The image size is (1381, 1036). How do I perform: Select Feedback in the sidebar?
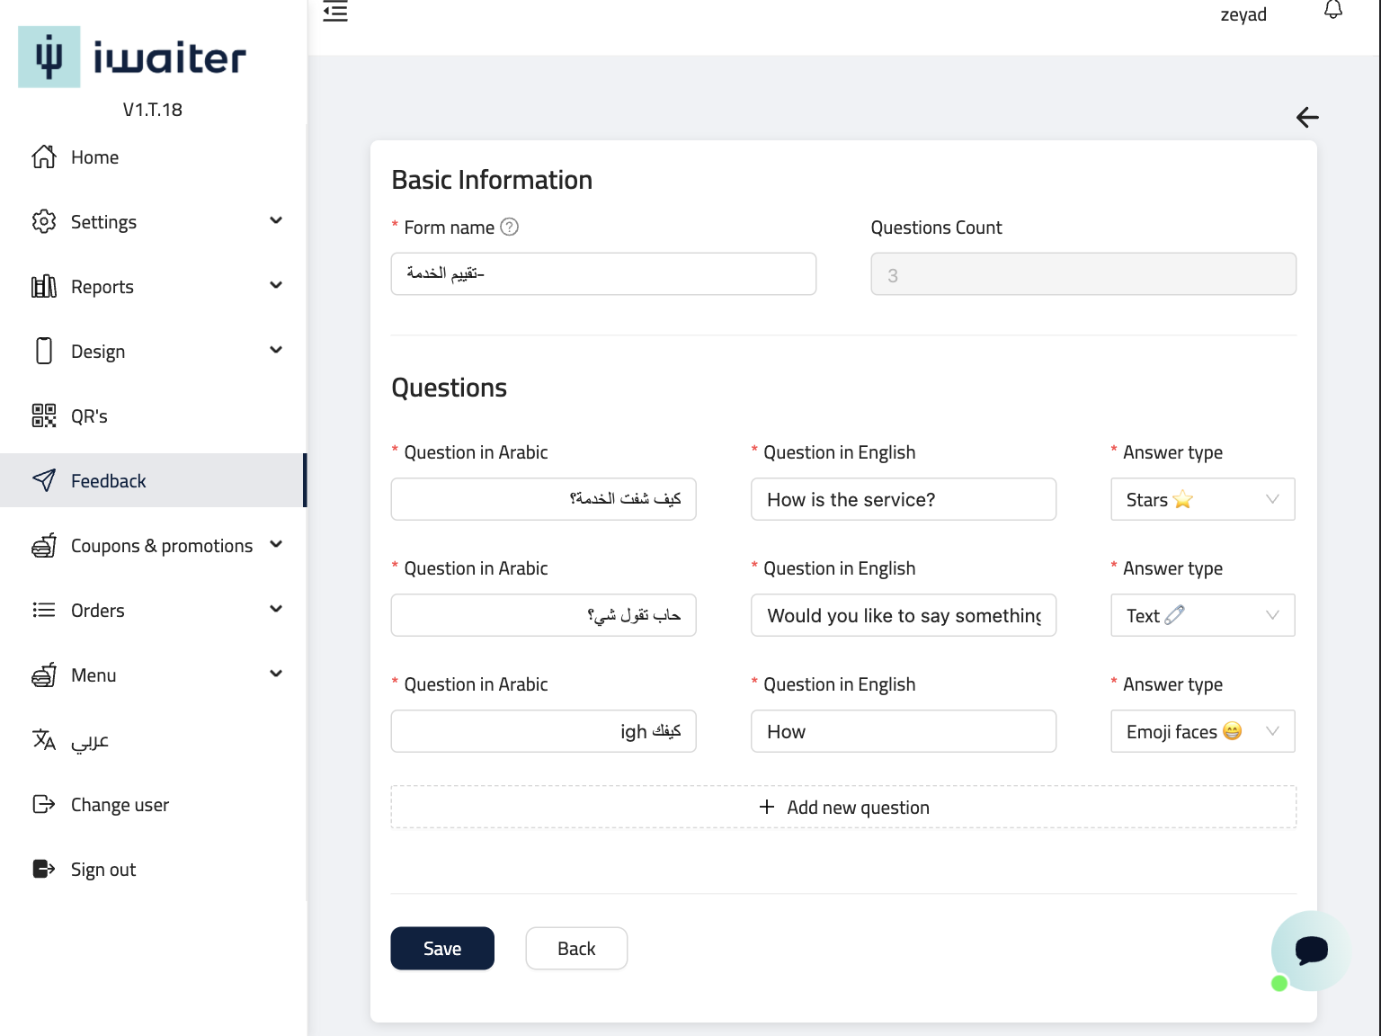click(108, 481)
